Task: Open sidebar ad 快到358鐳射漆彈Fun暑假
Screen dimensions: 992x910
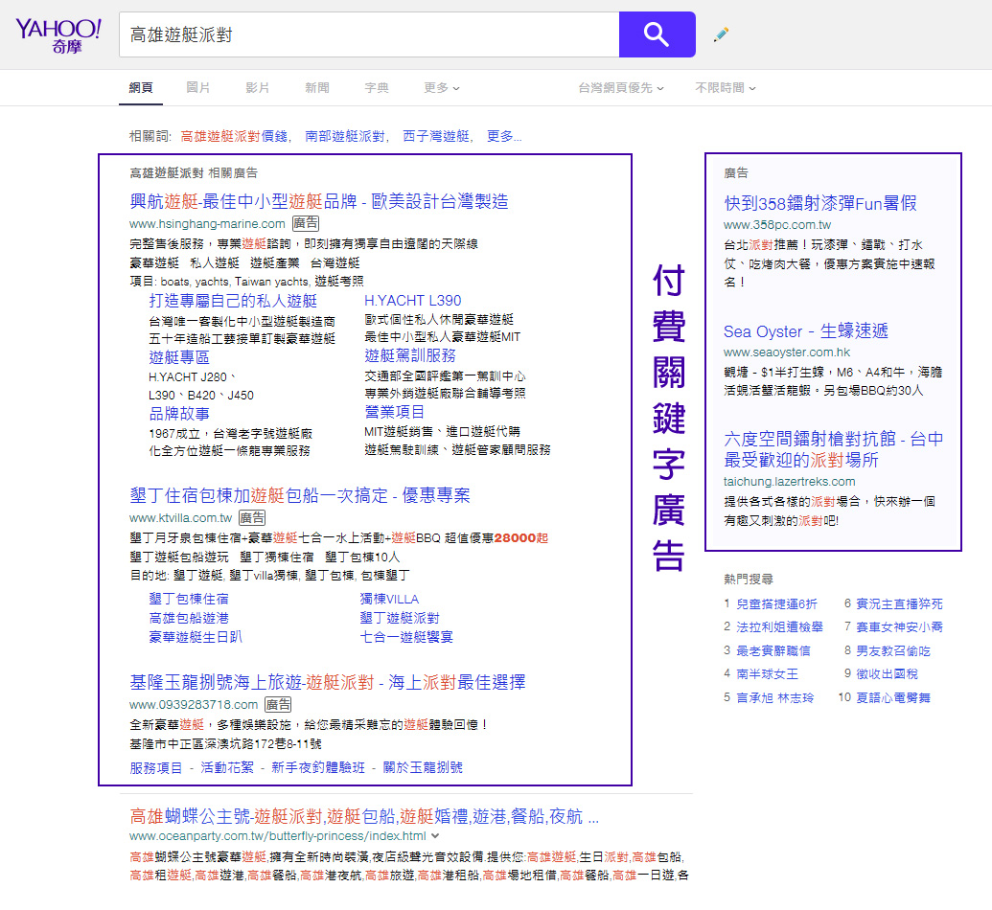Action: click(x=820, y=204)
